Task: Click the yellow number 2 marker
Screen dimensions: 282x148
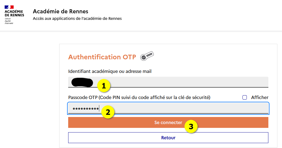Action: pyautogui.click(x=108, y=112)
